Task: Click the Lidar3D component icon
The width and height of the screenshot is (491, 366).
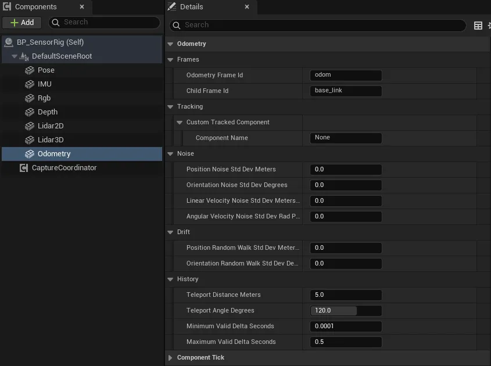Action: point(30,139)
